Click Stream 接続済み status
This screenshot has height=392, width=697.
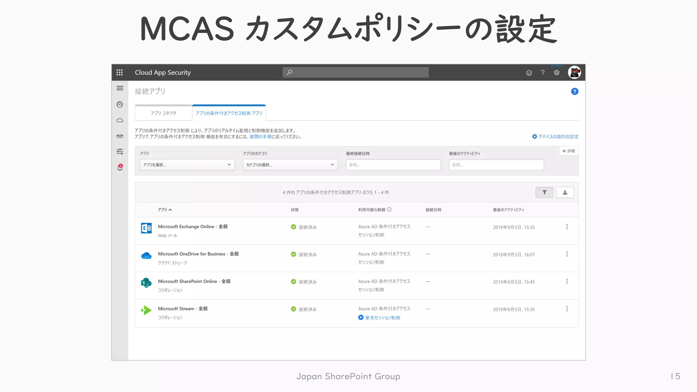click(x=304, y=309)
